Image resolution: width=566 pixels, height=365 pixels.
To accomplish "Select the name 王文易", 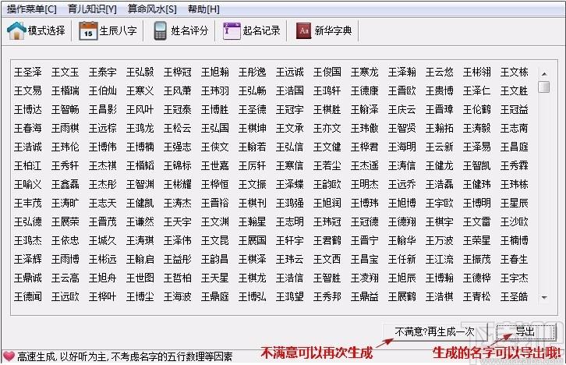I will 28,90.
